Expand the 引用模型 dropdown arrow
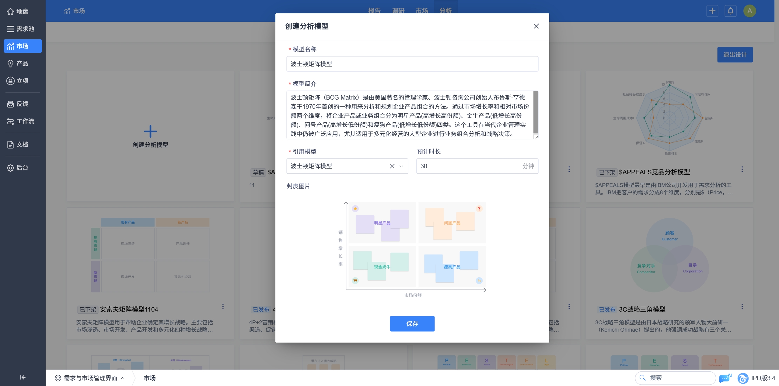The width and height of the screenshot is (779, 386). (x=401, y=166)
